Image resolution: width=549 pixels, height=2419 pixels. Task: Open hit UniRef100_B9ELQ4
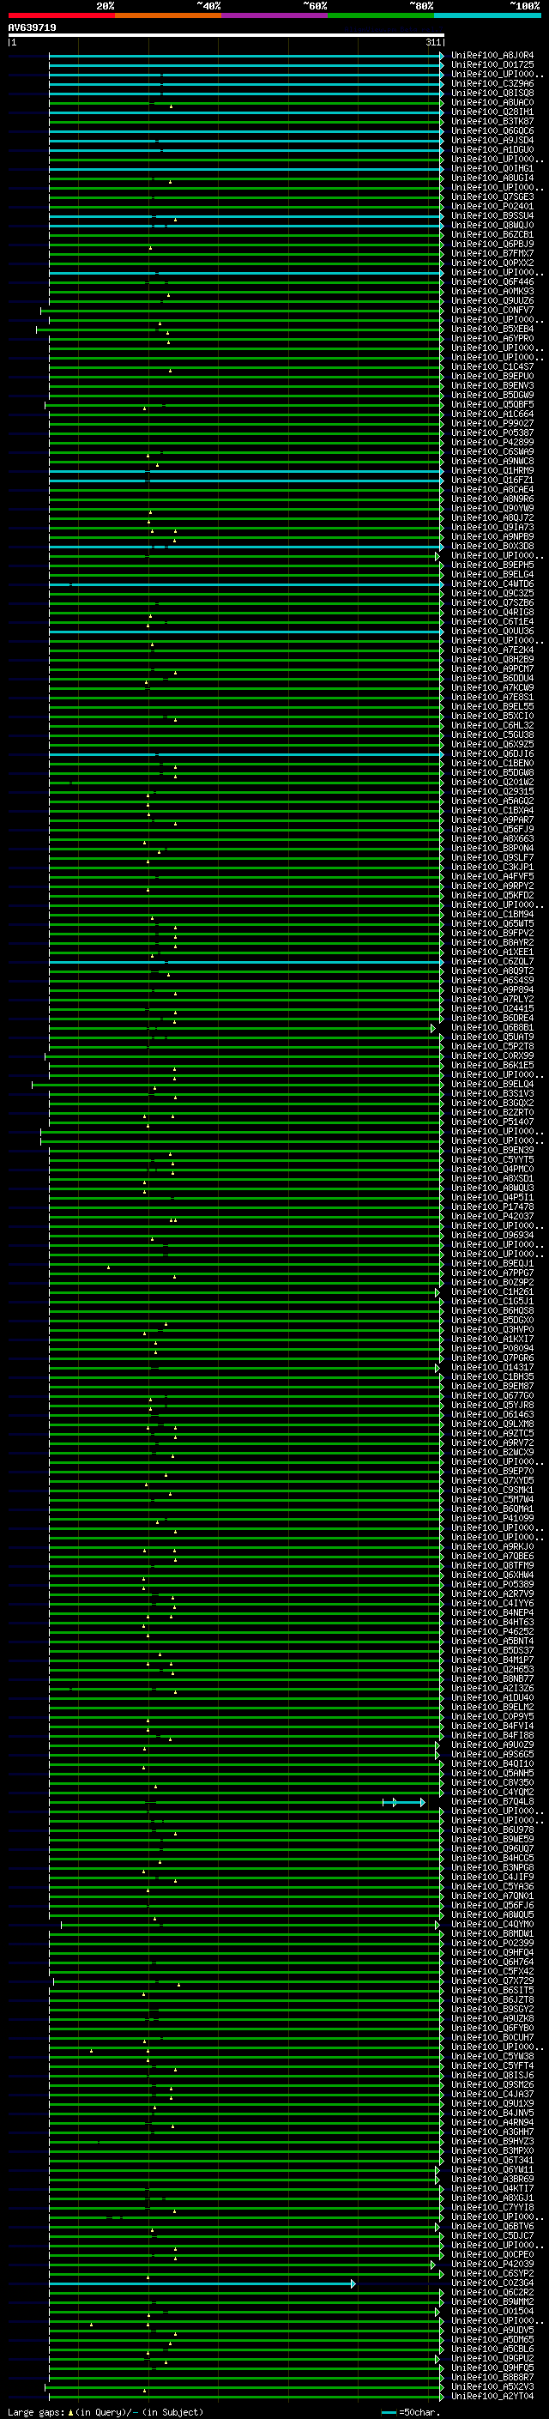click(x=492, y=1085)
